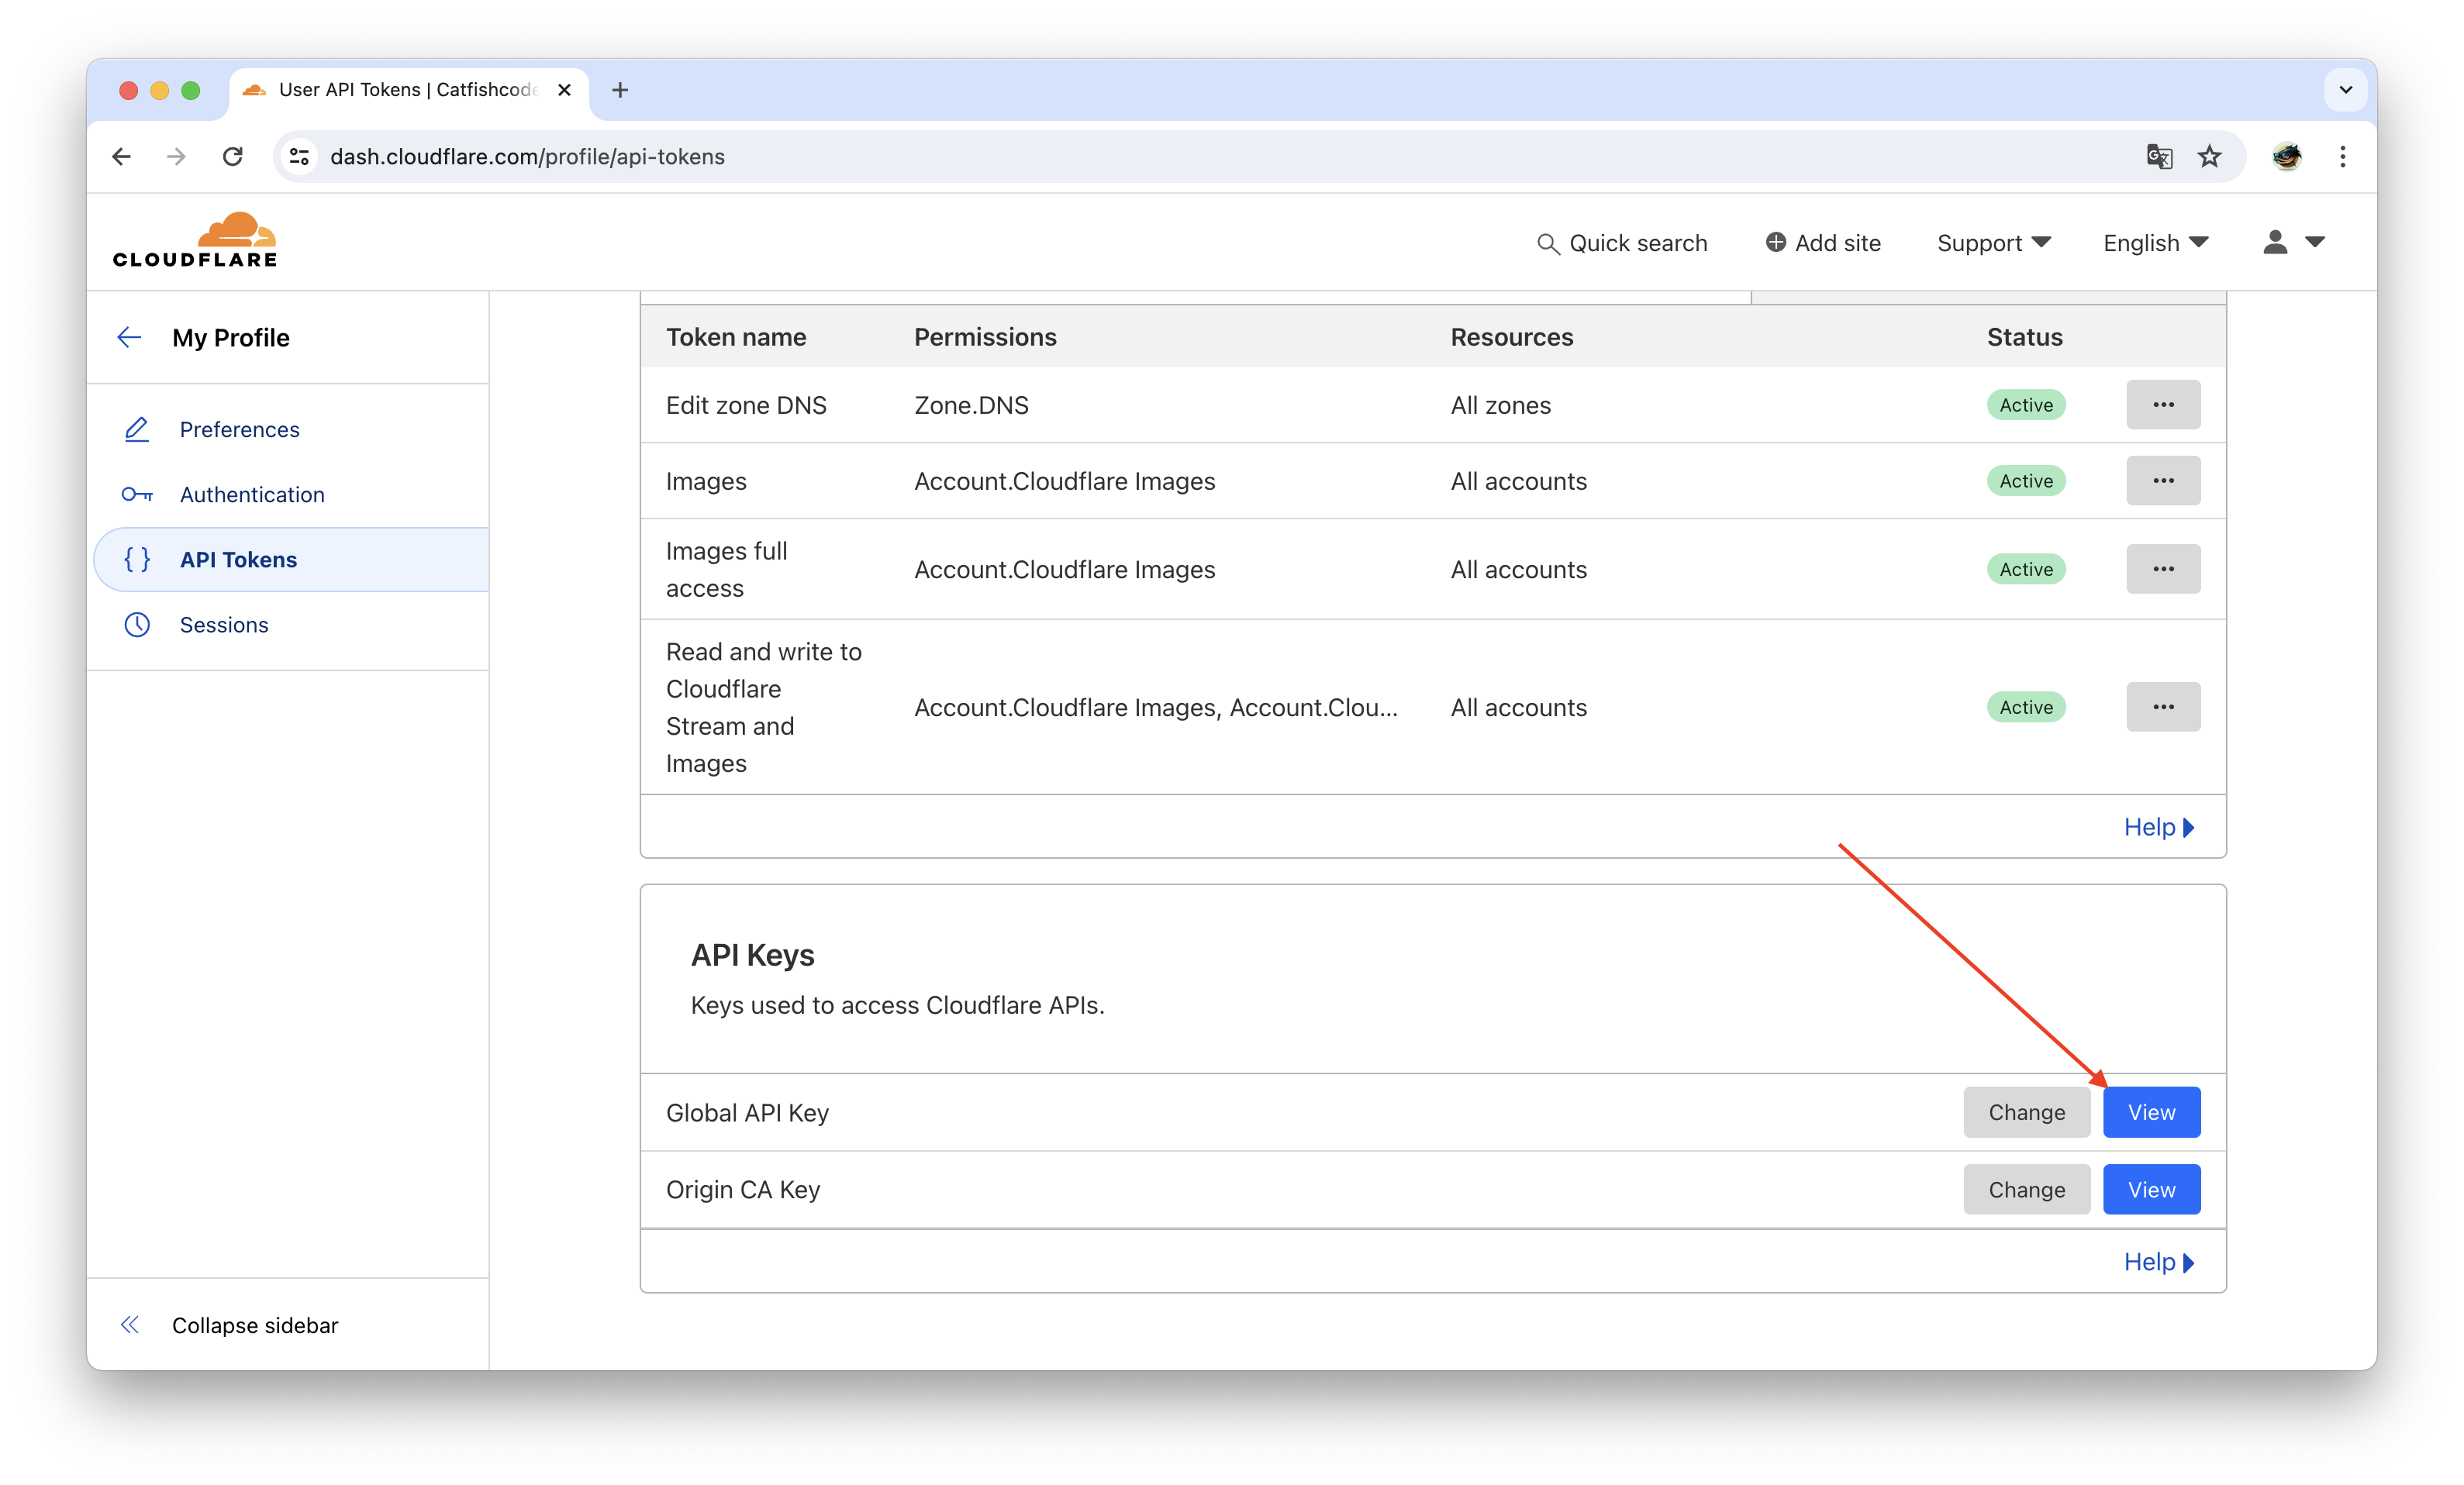The width and height of the screenshot is (2464, 1485).
Task: Open Preferences with pencil icon
Action: [239, 429]
